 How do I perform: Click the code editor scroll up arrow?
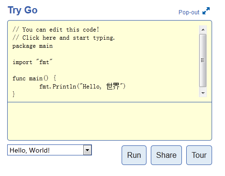tap(203, 30)
